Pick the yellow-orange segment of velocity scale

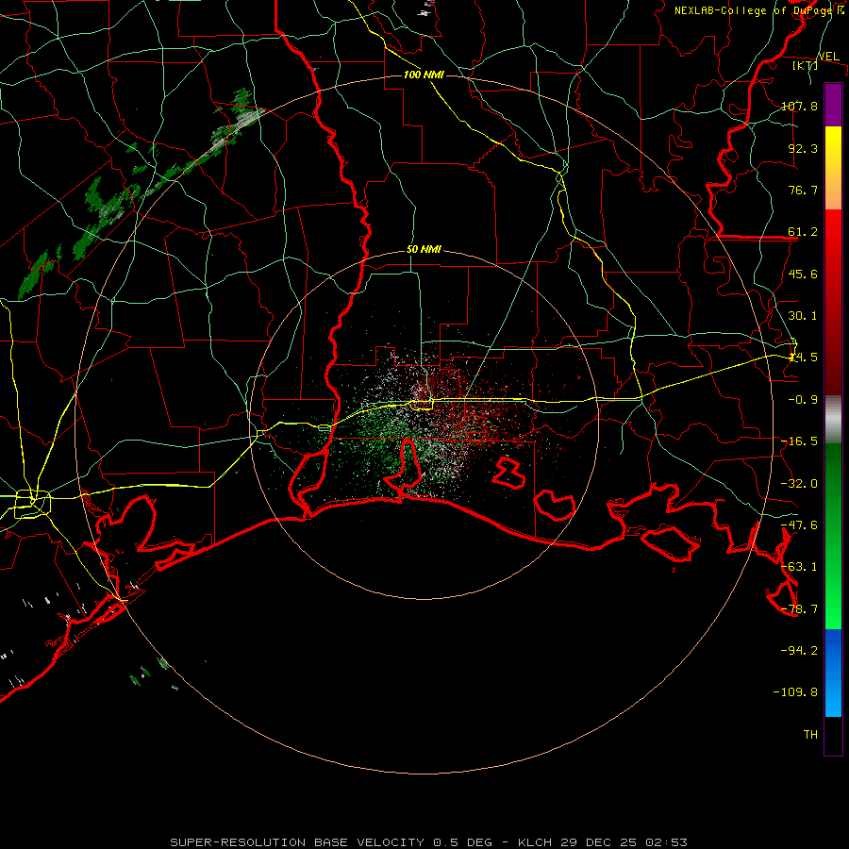coord(833,168)
